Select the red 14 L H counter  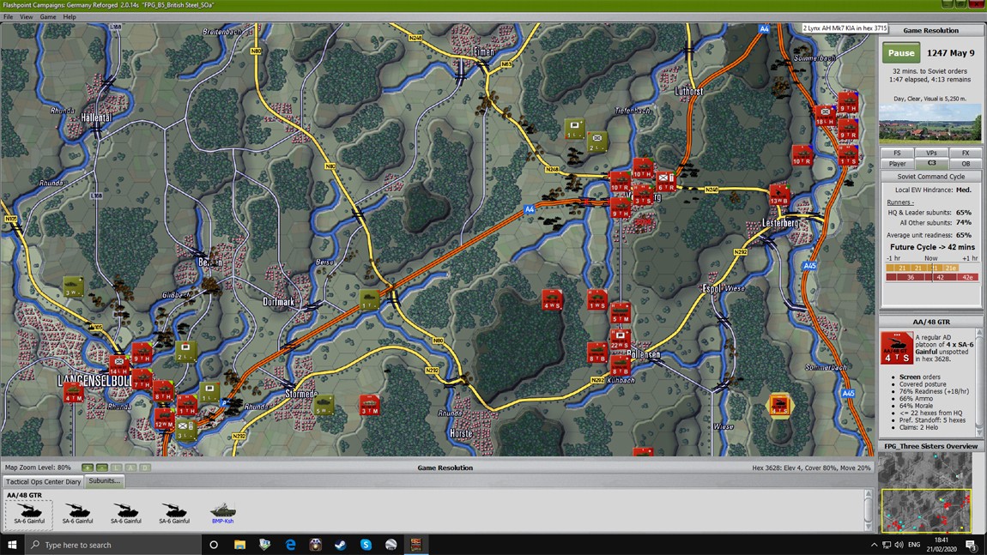[x=119, y=365]
